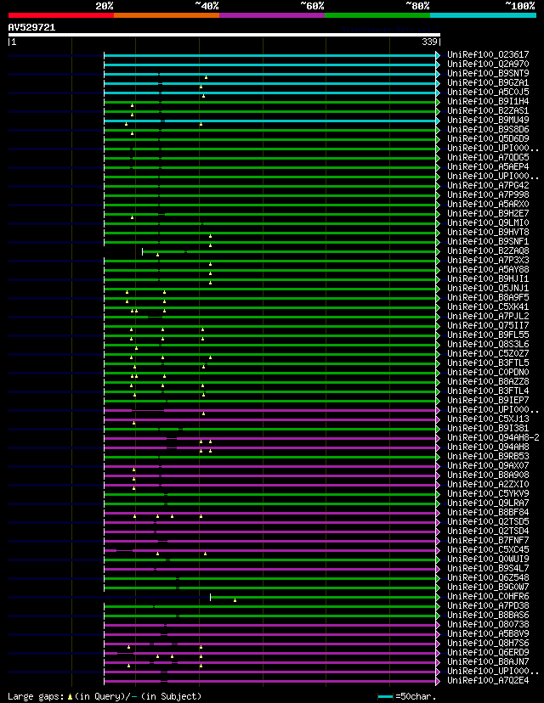Click the query end position 339 label

429,42
